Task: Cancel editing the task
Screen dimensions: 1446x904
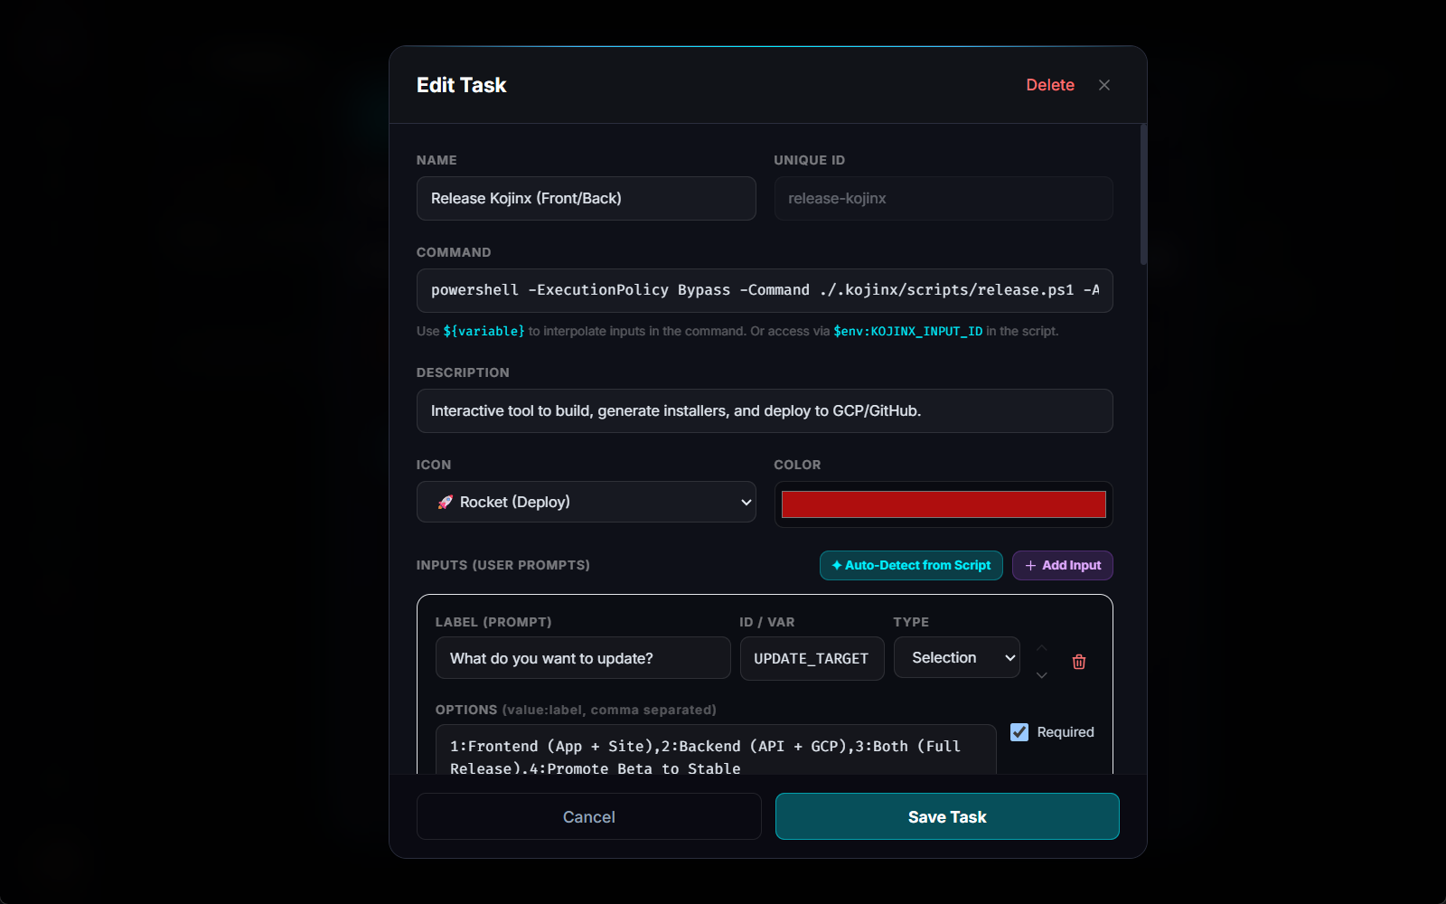Action: (x=589, y=816)
